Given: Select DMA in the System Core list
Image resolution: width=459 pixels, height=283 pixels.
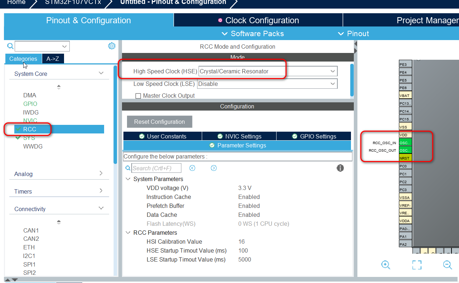Looking at the screenshot, I should (x=30, y=95).
